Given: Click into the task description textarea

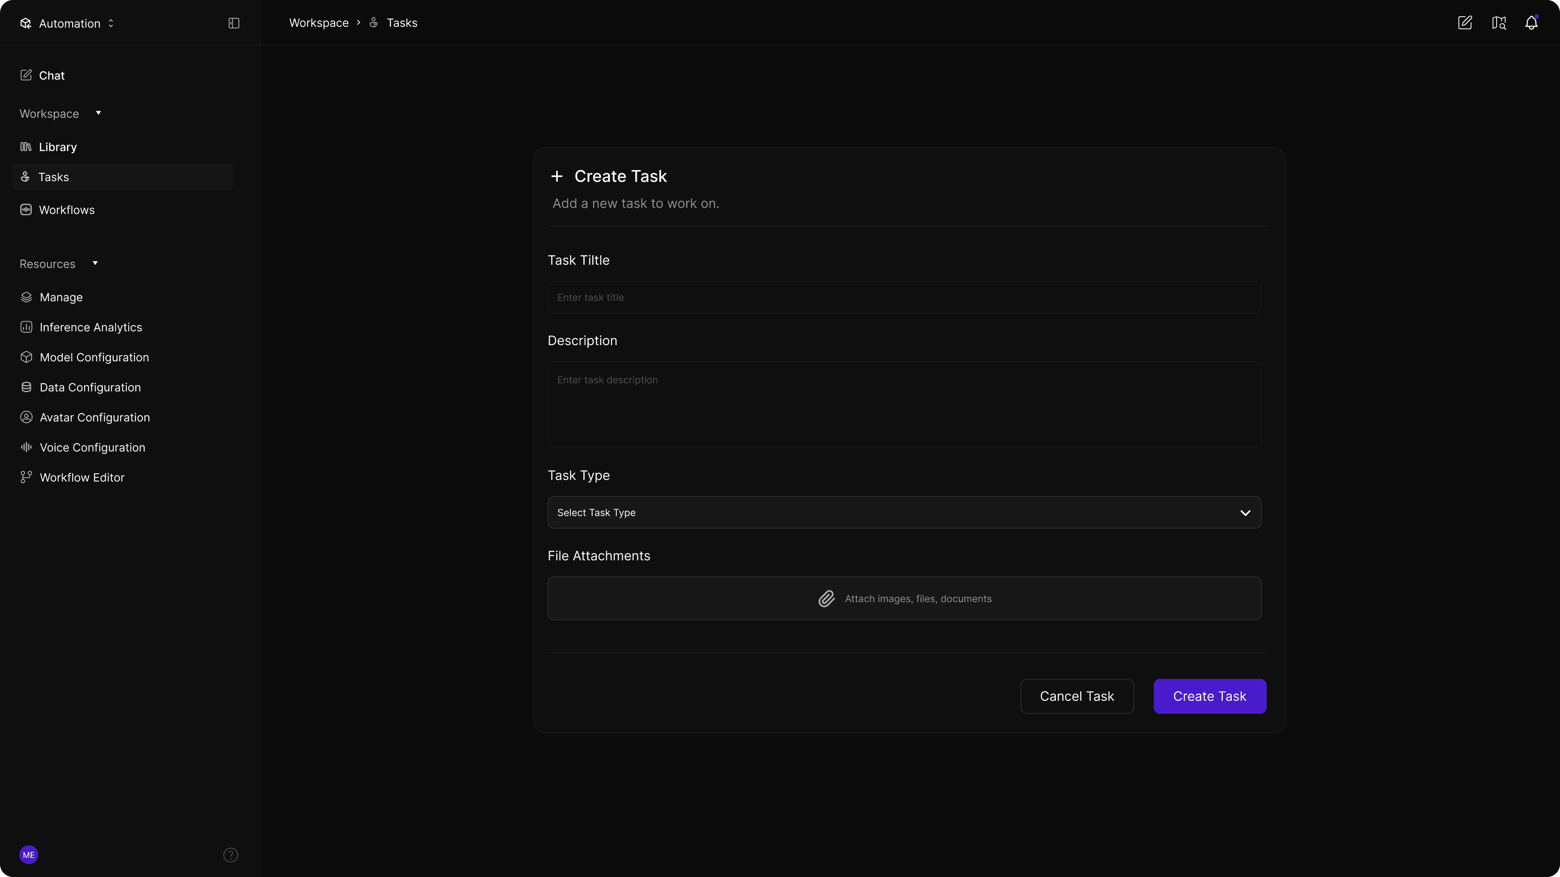Looking at the screenshot, I should (904, 404).
